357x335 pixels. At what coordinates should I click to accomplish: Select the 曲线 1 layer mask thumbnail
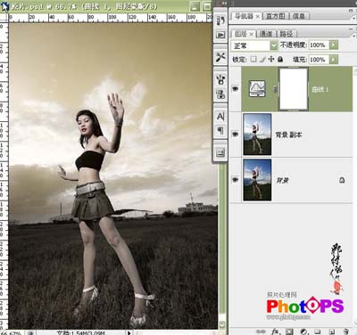tap(294, 89)
